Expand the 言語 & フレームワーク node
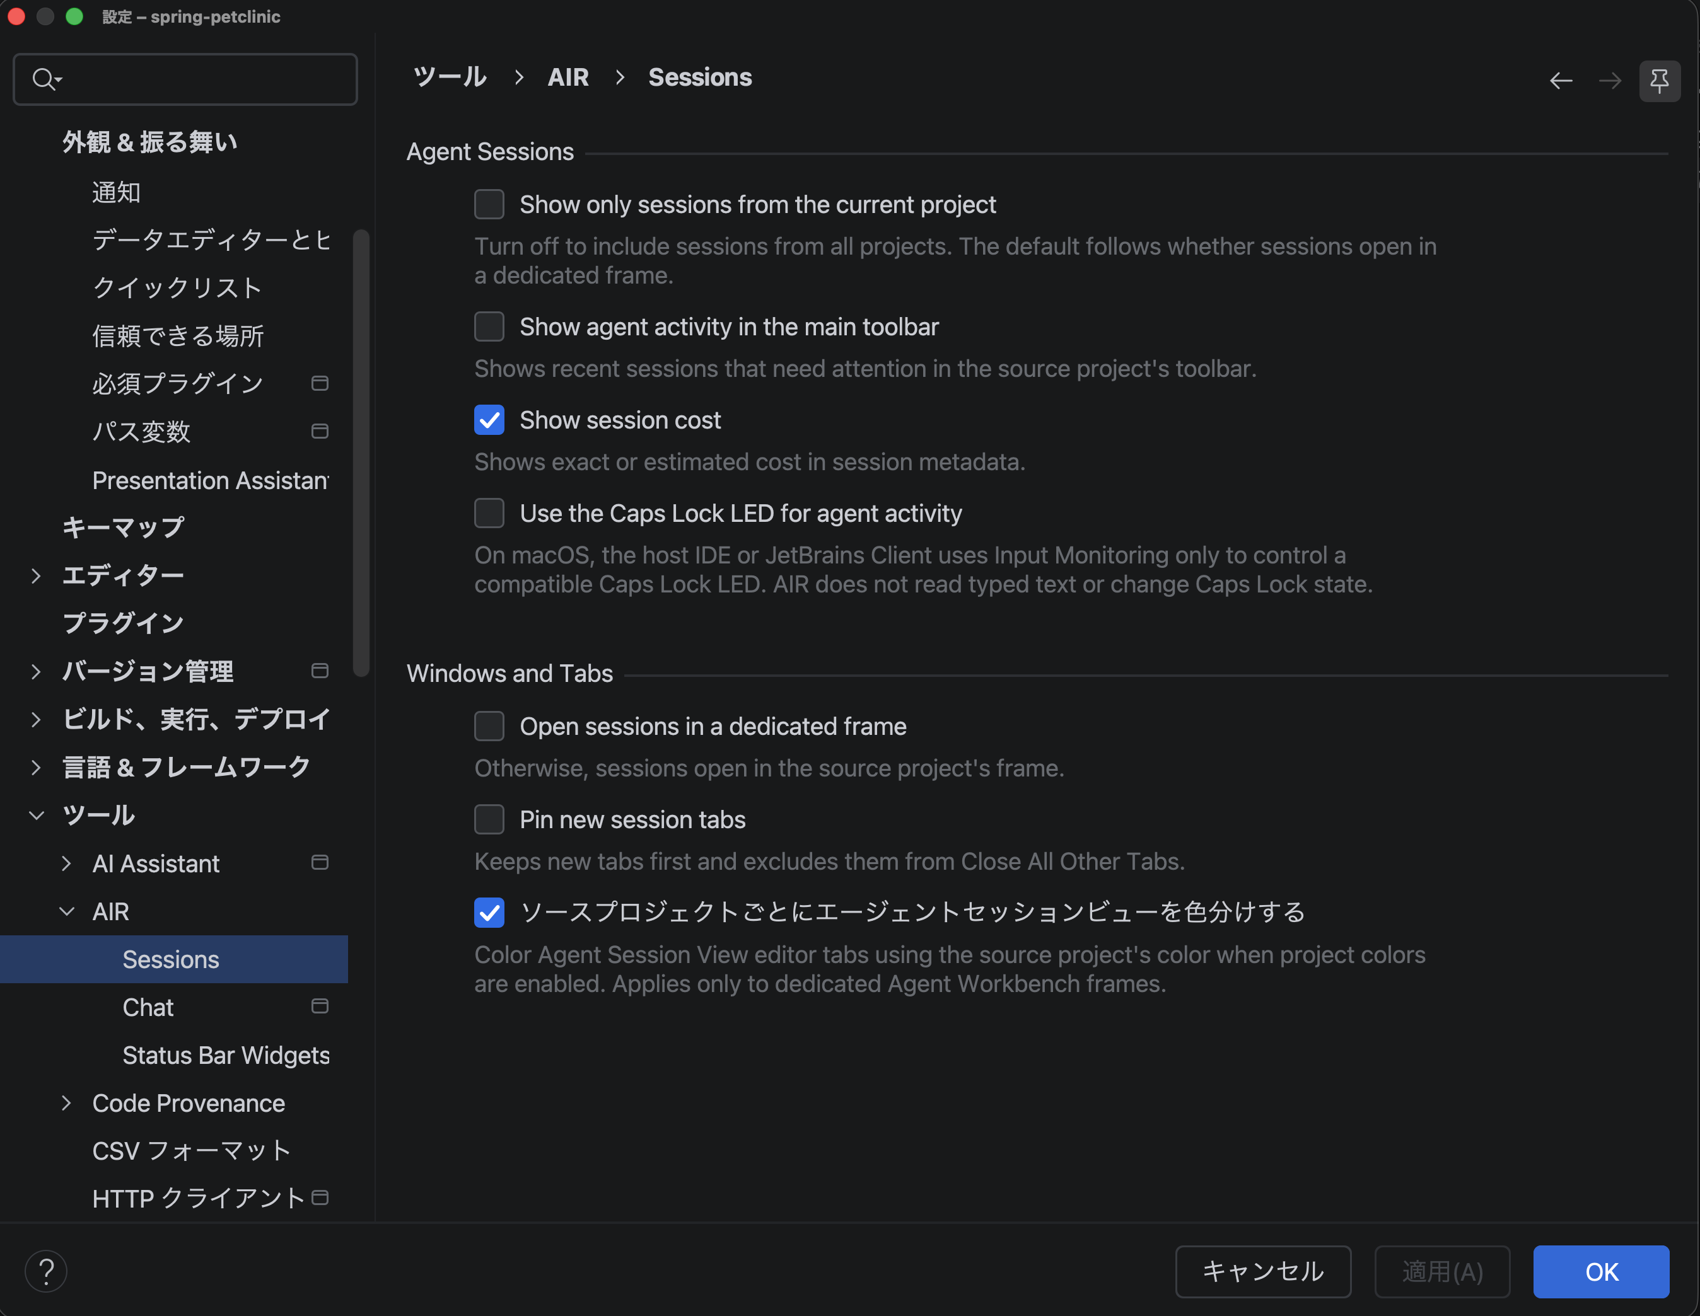 [36, 767]
